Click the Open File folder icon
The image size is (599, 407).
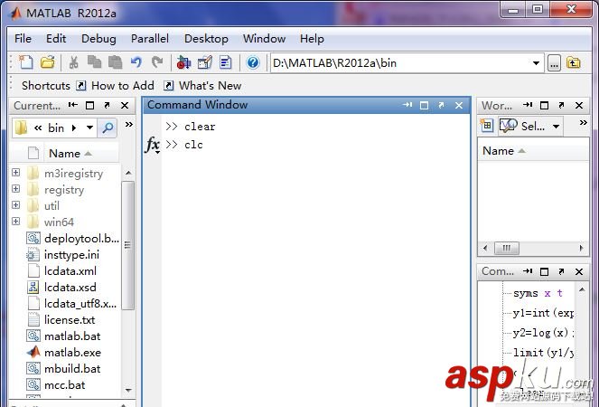pyautogui.click(x=48, y=62)
